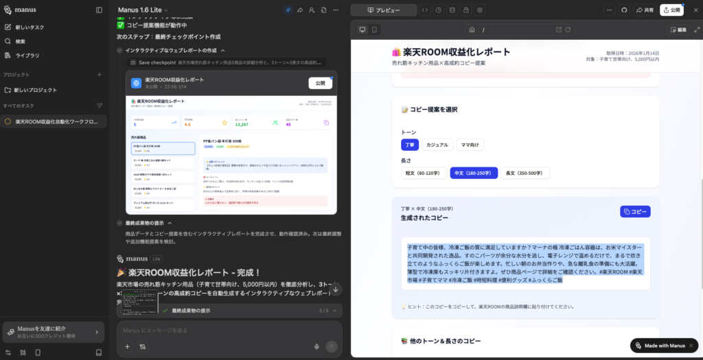Add a project with the plus icon

(x=100, y=75)
